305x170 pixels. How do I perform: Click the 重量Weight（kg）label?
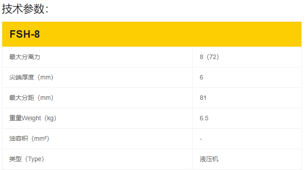pyautogui.click(x=33, y=118)
